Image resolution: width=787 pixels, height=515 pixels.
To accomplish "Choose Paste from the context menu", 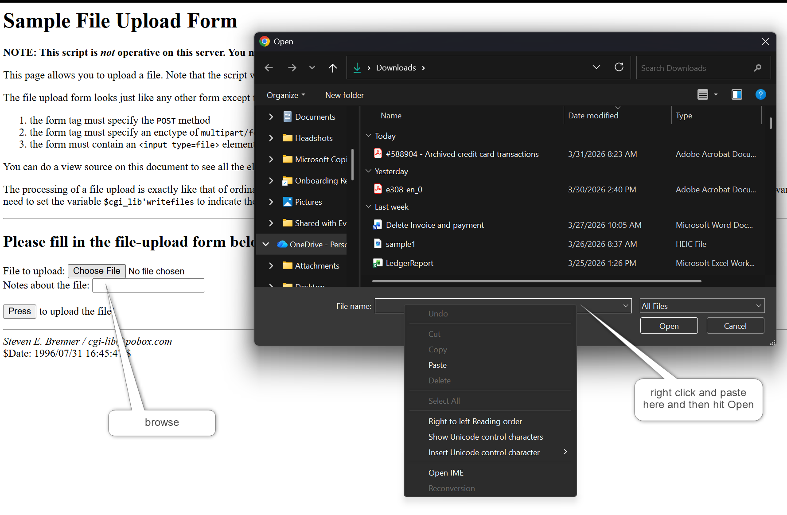I will click(x=437, y=365).
